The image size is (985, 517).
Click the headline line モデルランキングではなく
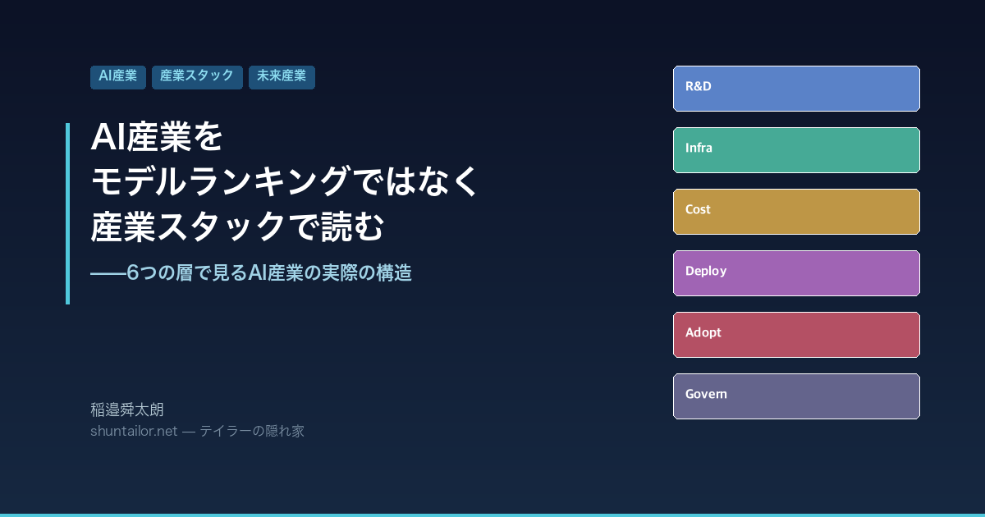point(284,181)
